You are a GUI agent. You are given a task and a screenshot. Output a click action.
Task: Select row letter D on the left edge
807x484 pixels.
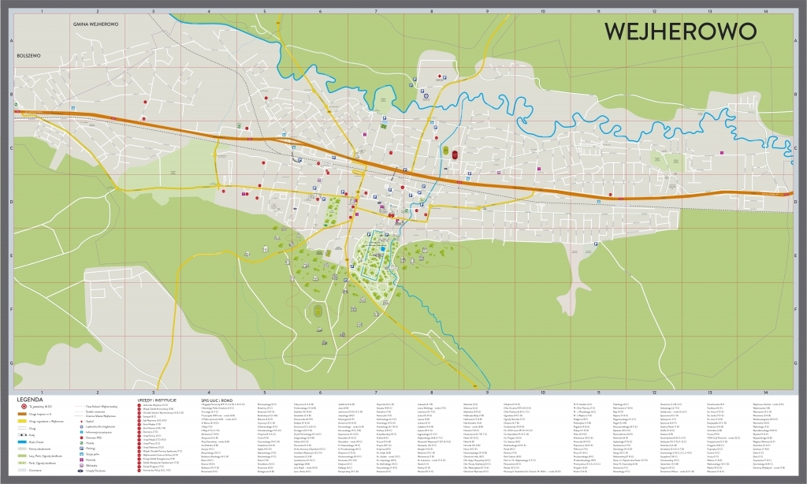[11, 201]
